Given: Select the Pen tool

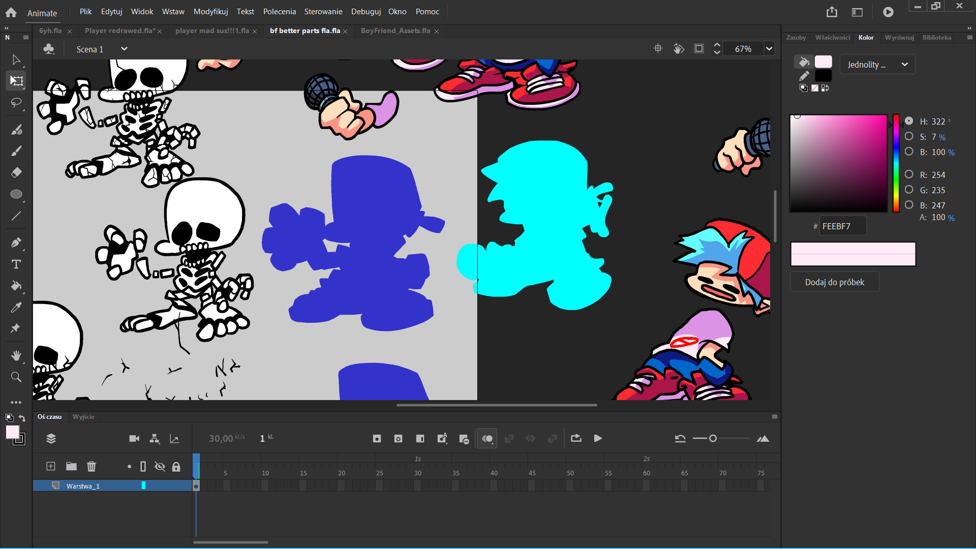Looking at the screenshot, I should [x=16, y=242].
